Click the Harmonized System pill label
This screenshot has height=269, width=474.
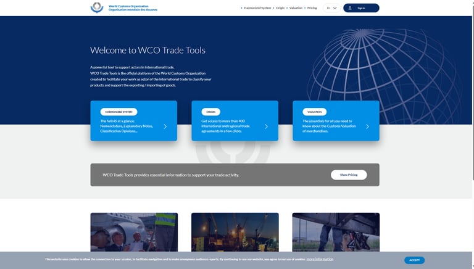point(118,112)
